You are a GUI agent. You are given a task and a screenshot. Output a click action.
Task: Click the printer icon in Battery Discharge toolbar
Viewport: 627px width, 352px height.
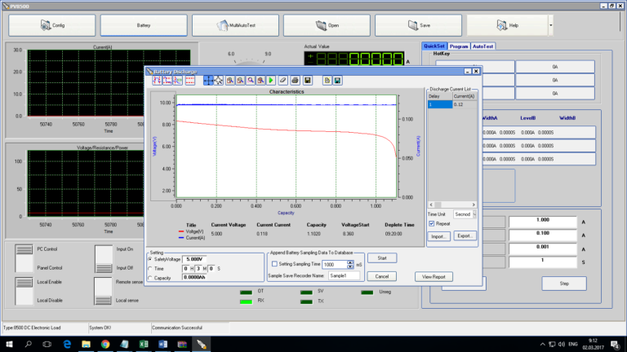(295, 81)
